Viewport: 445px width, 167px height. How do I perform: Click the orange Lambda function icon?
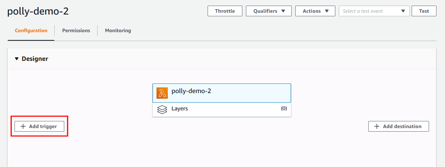pos(162,93)
